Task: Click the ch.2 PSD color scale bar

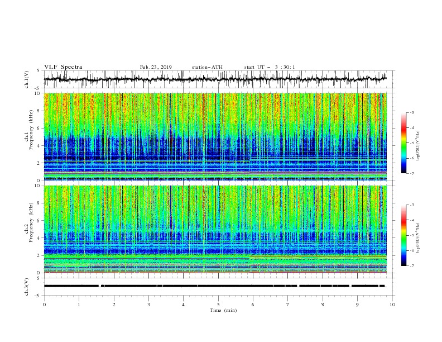Action: coord(403,235)
